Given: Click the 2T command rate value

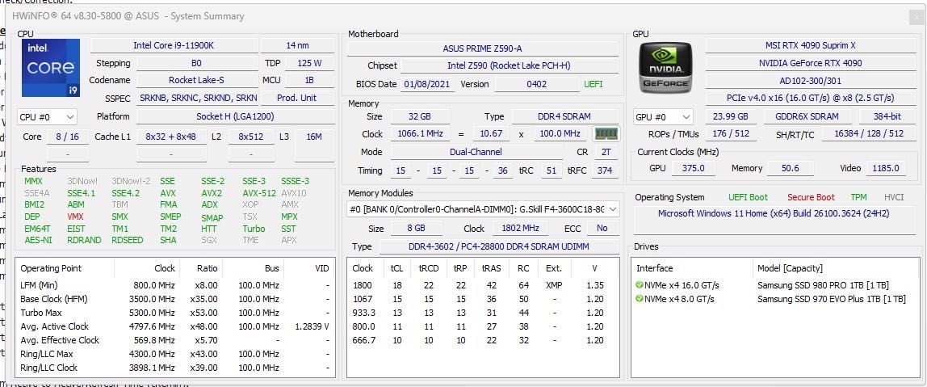Looking at the screenshot, I should (606, 152).
